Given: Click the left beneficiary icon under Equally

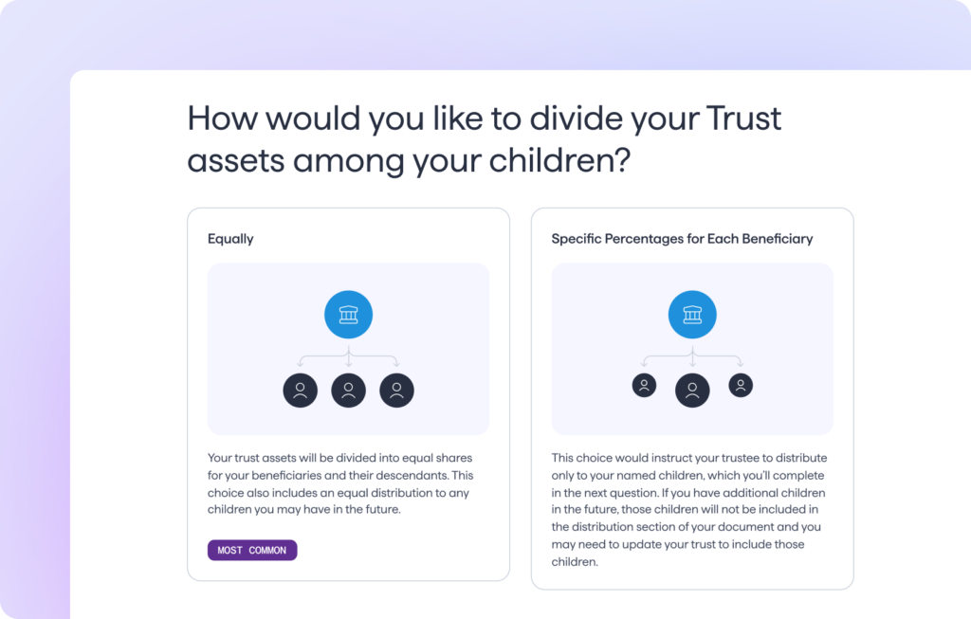Looking at the screenshot, I should pyautogui.click(x=300, y=391).
